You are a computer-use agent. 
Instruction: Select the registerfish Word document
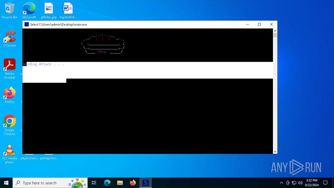coord(68,11)
